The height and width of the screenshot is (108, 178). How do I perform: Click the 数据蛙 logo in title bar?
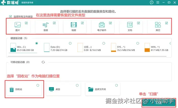click(x=10, y=3)
